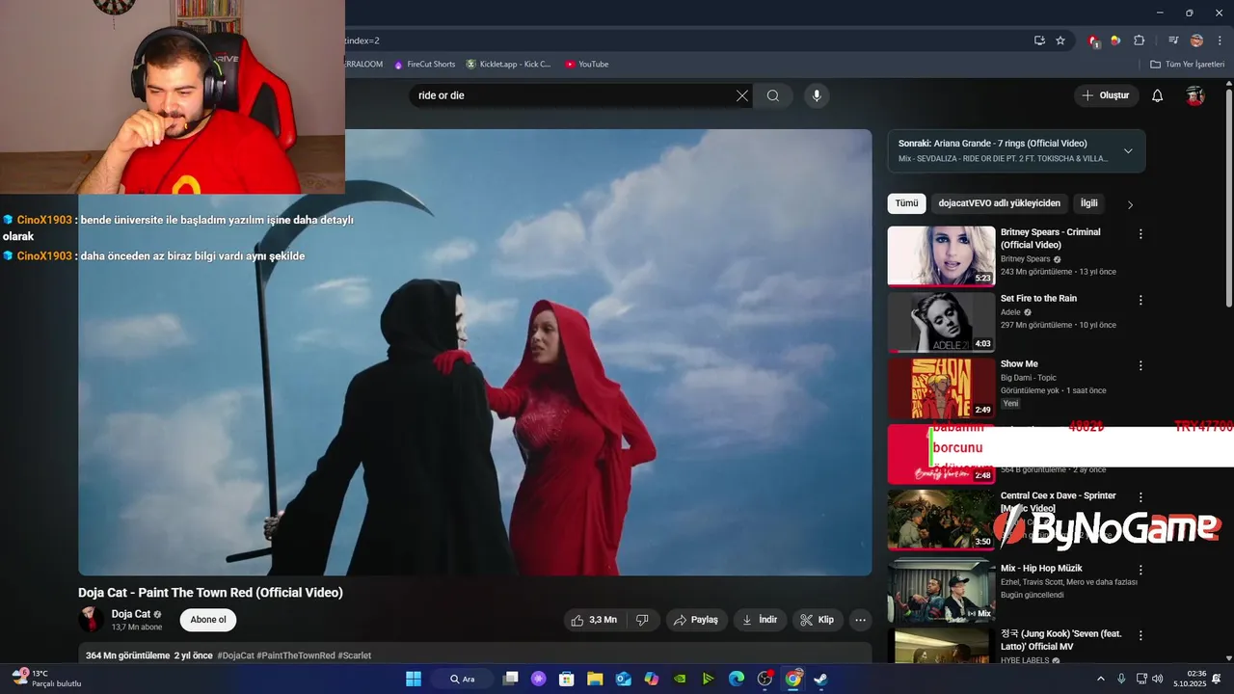Open Britney Spears Criminal video thumbnail

click(941, 256)
